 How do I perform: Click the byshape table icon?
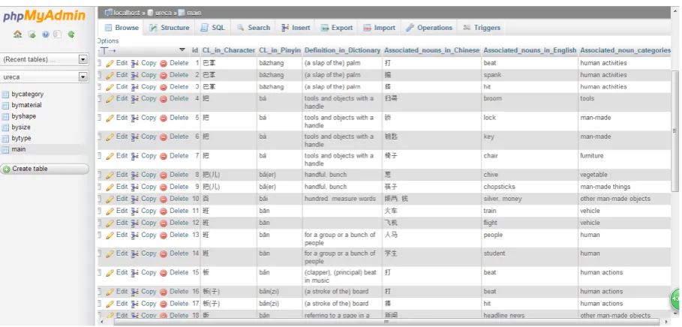tap(5, 116)
